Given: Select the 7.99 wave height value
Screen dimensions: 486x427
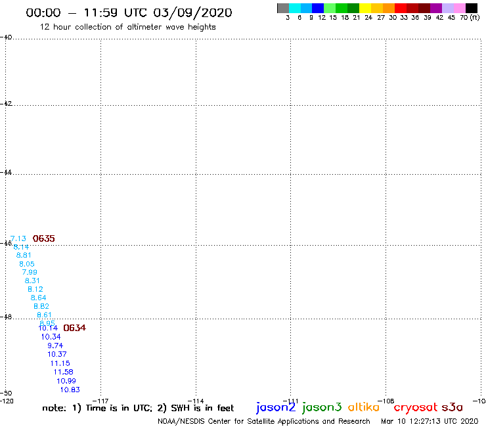Looking at the screenshot, I should click(x=30, y=272).
